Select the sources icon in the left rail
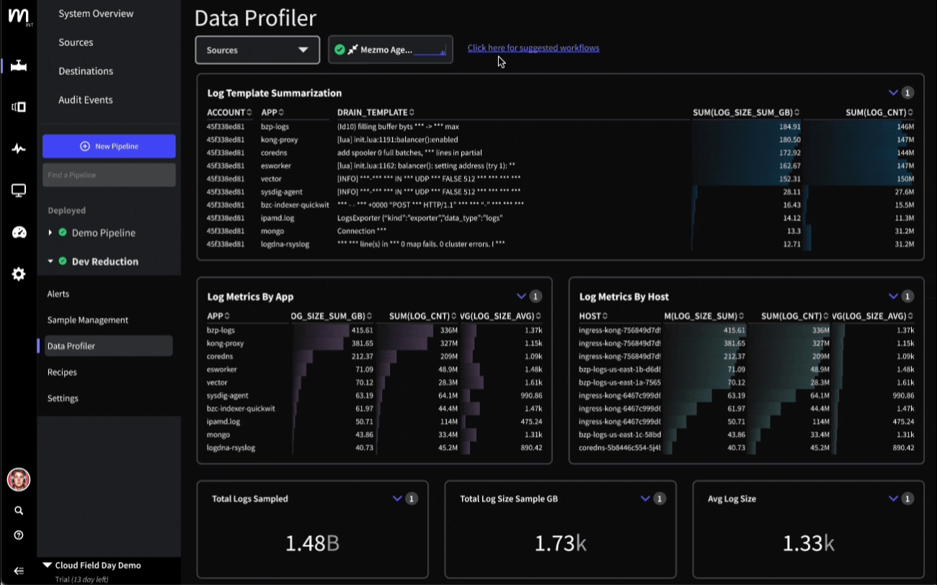 19,106
